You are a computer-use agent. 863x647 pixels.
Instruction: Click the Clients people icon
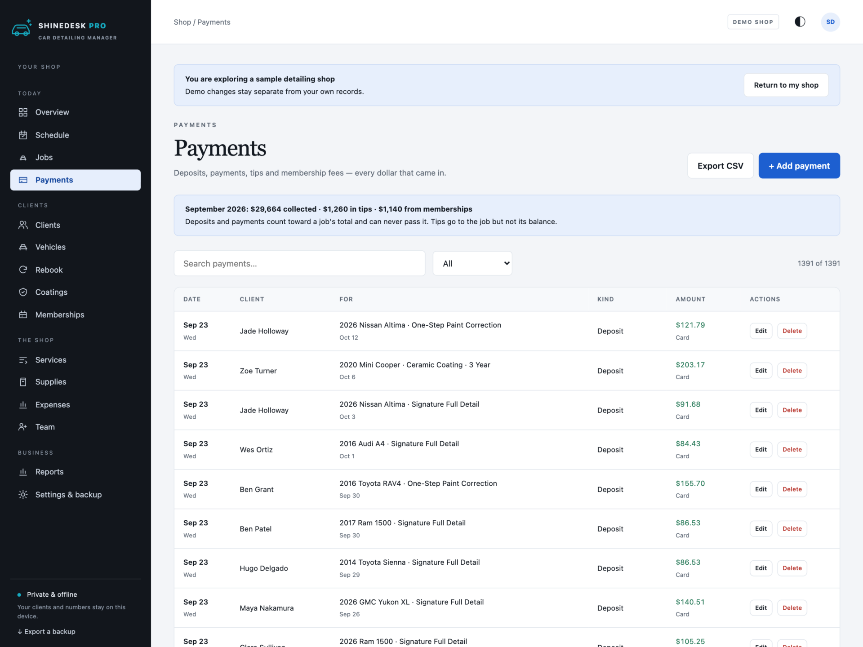click(23, 225)
